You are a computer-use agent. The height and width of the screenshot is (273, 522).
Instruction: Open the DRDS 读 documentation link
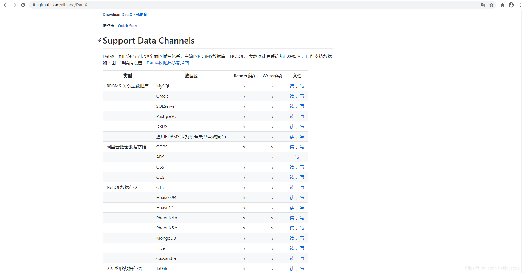tap(292, 127)
